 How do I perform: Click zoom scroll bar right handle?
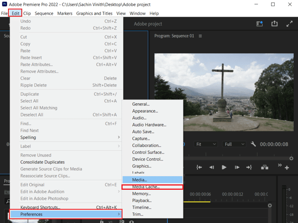(x=291, y=158)
